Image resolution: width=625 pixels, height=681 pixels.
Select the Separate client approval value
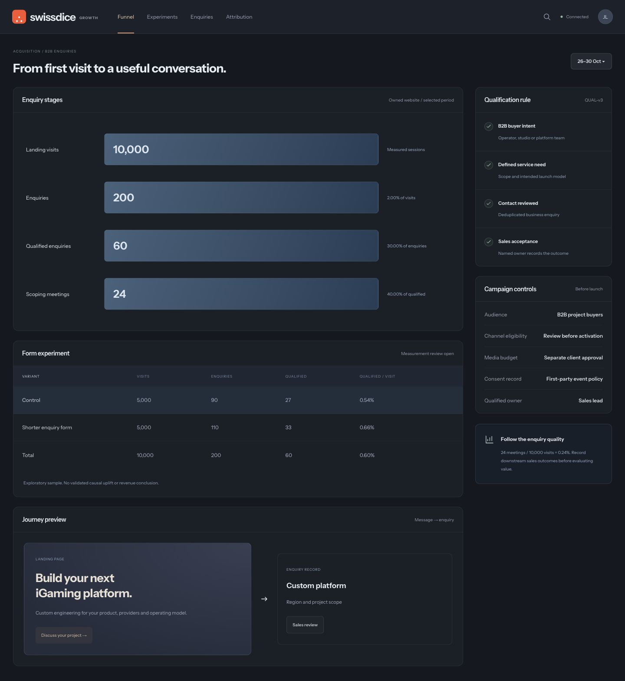pos(573,358)
